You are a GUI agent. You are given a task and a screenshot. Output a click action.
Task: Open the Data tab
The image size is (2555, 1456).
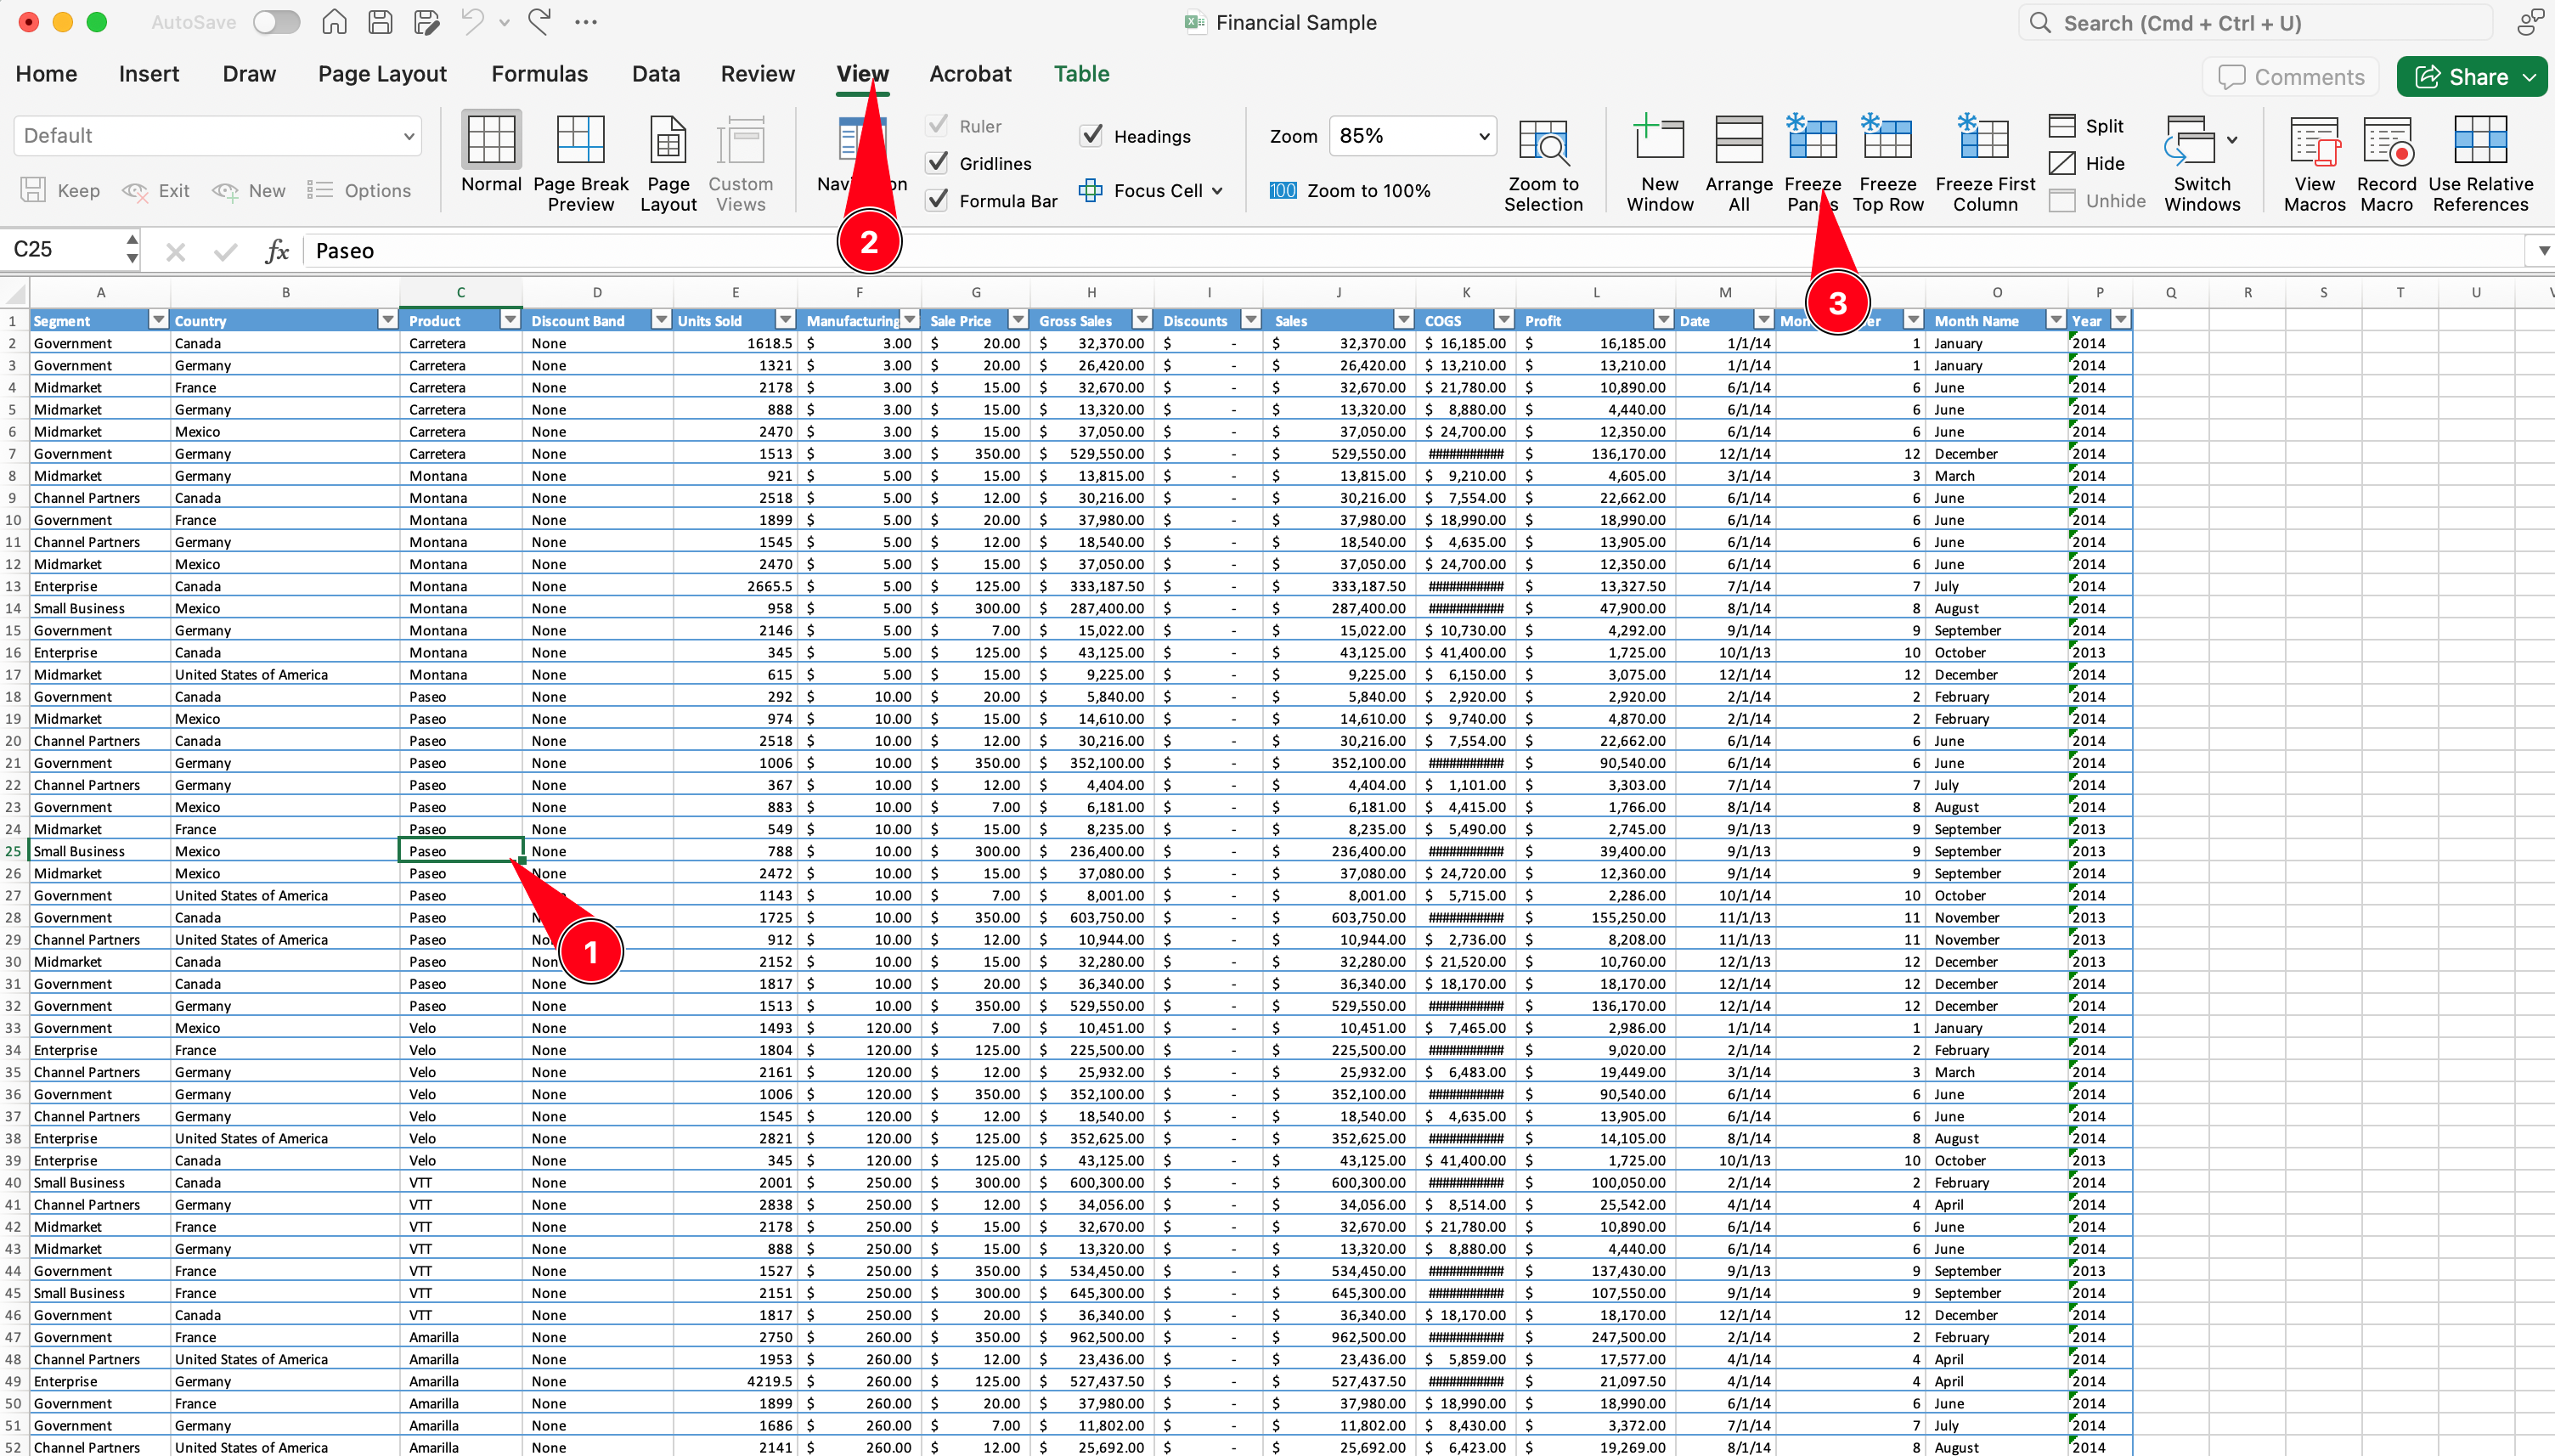coord(656,74)
